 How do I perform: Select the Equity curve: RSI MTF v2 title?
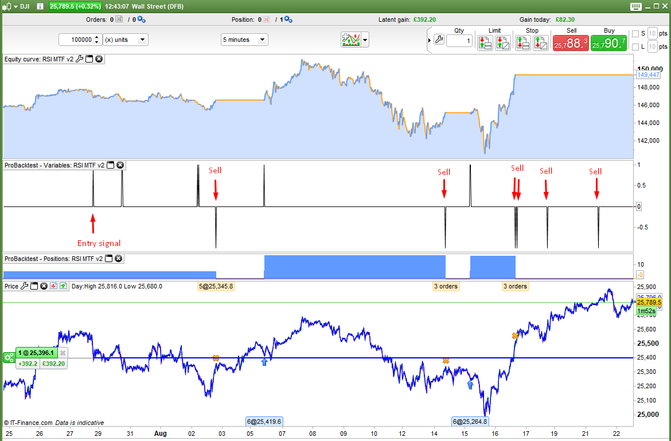click(39, 59)
